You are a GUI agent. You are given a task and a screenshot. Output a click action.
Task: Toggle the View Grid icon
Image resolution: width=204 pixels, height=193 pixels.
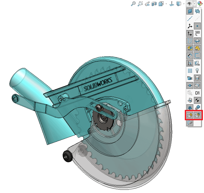(x=190, y=71)
